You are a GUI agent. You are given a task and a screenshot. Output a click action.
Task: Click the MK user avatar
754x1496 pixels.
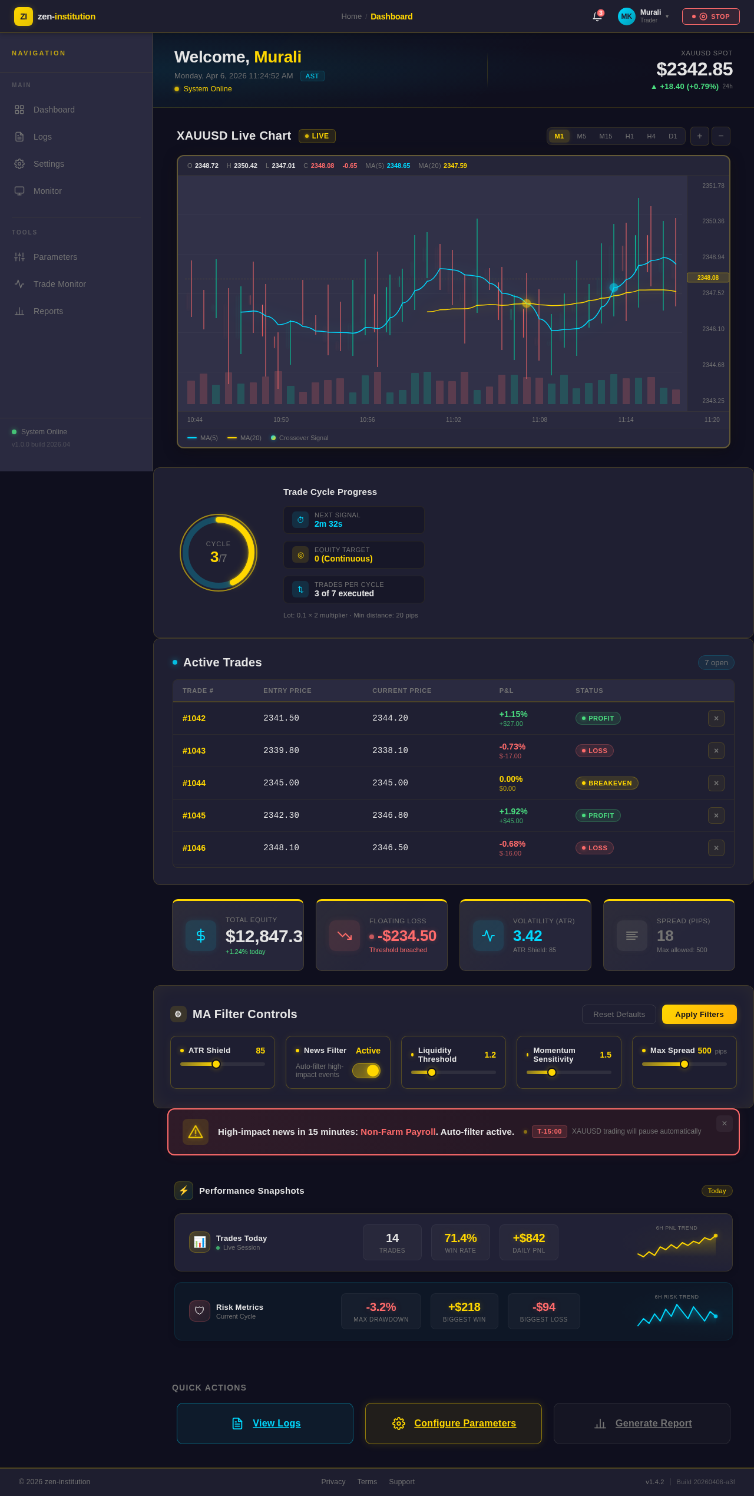point(627,16)
